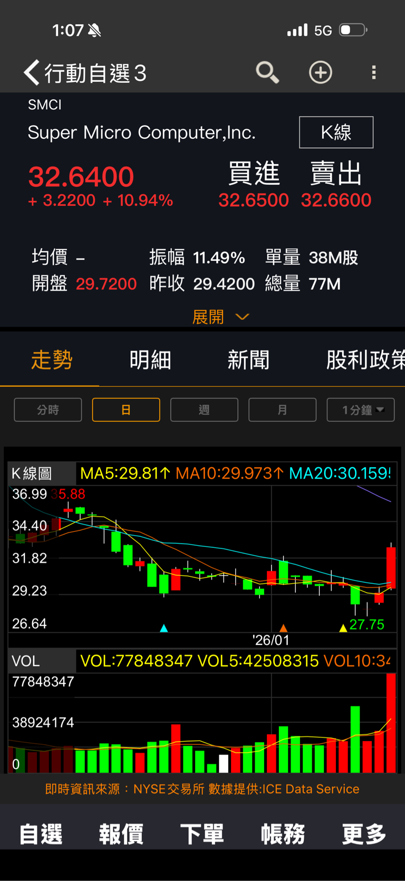Image resolution: width=405 pixels, height=881 pixels.
Task: Tap the white volume bar
Action: click(224, 764)
